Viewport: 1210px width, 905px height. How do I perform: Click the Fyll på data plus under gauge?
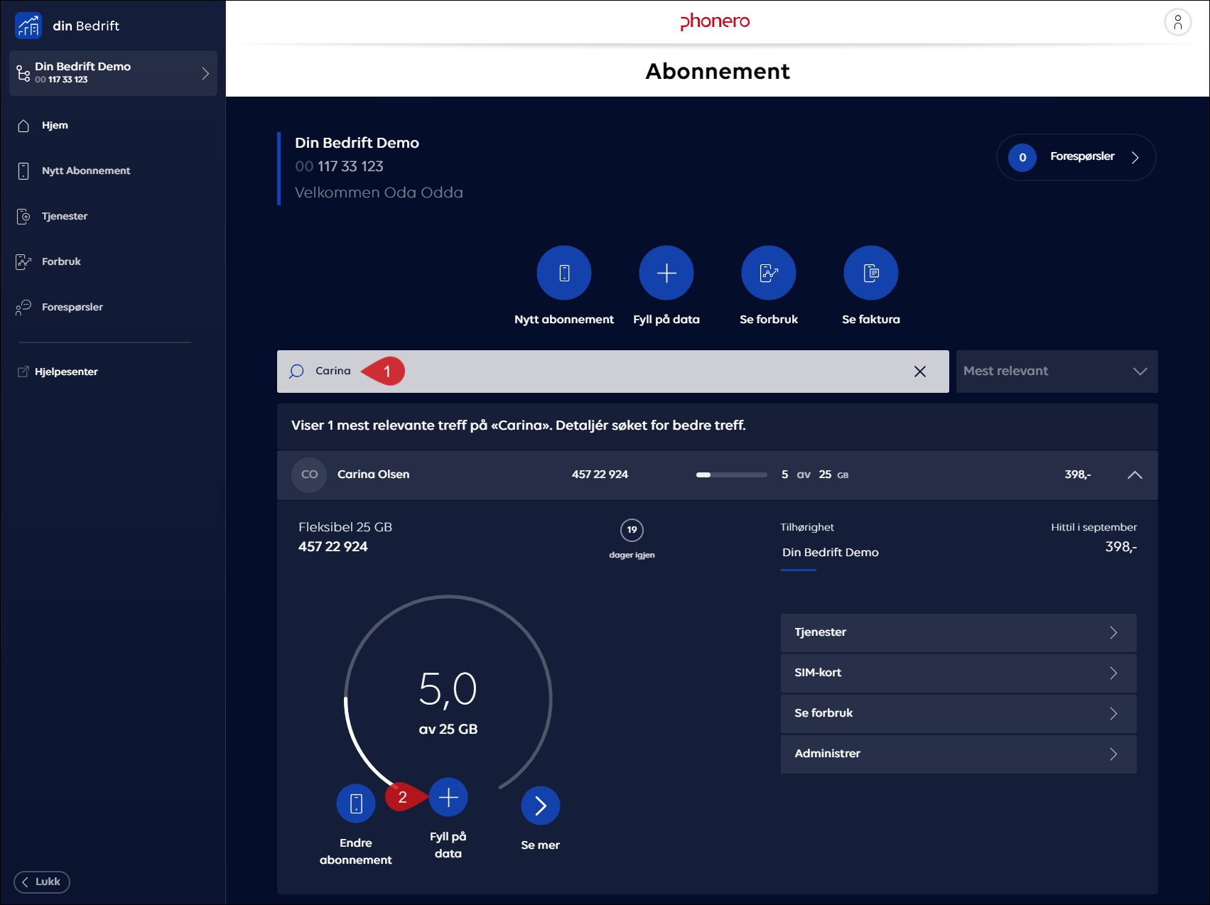448,797
